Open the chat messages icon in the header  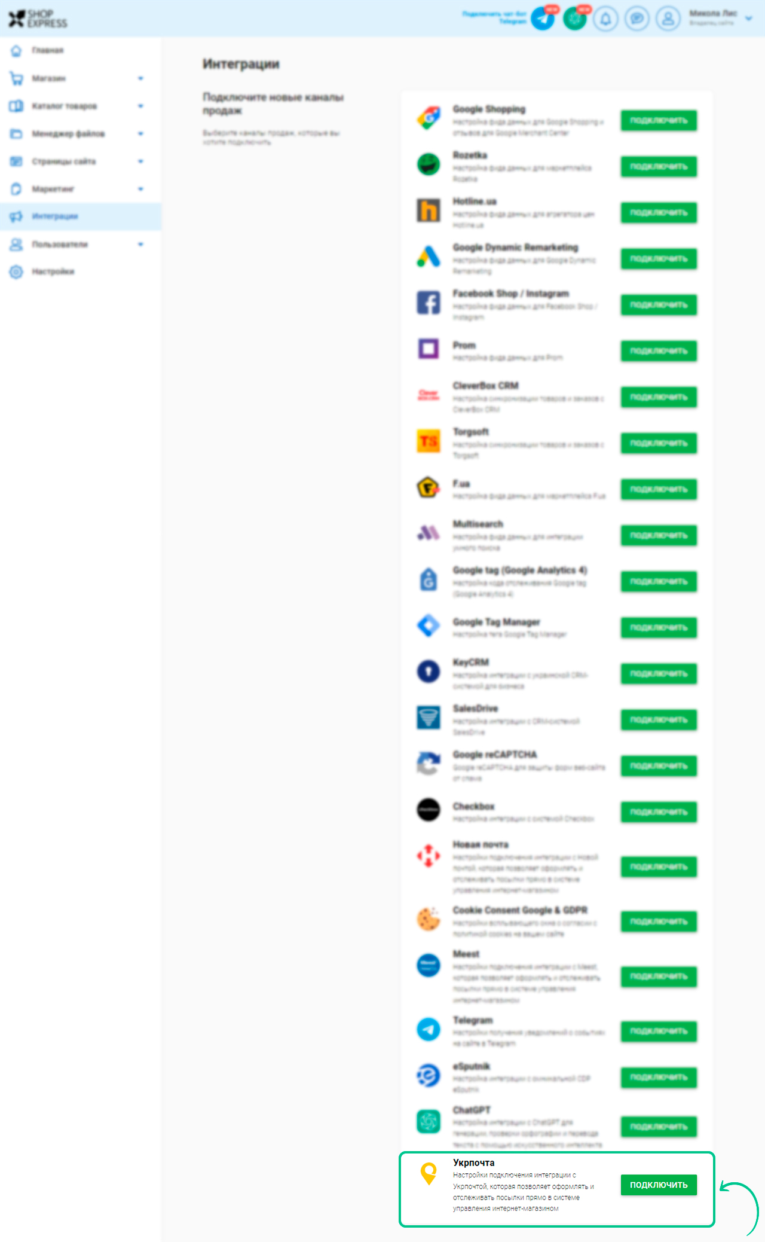(x=637, y=19)
